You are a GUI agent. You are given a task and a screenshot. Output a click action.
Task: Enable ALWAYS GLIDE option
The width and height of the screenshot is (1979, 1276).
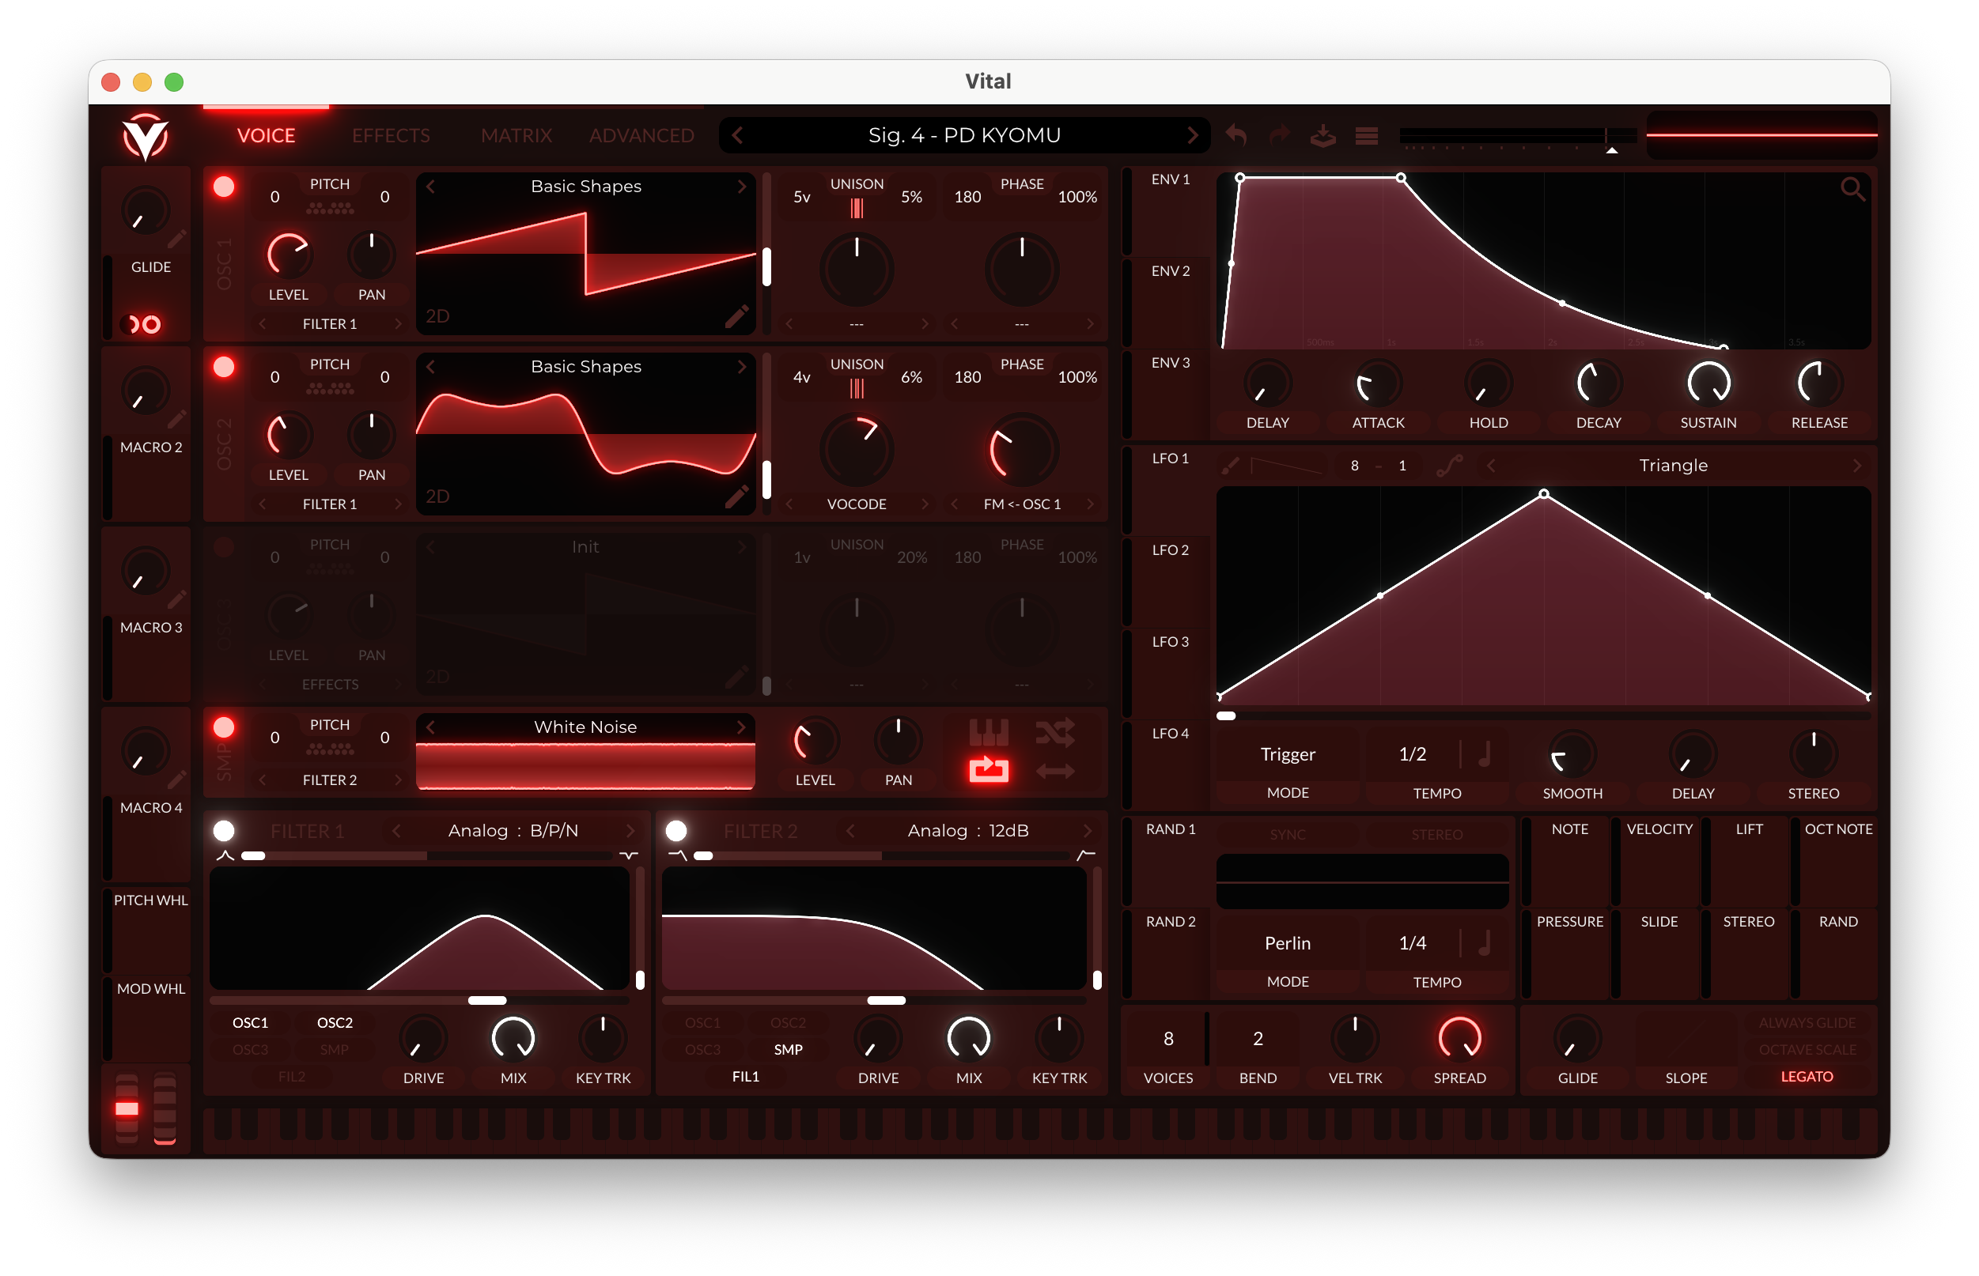(1807, 1022)
